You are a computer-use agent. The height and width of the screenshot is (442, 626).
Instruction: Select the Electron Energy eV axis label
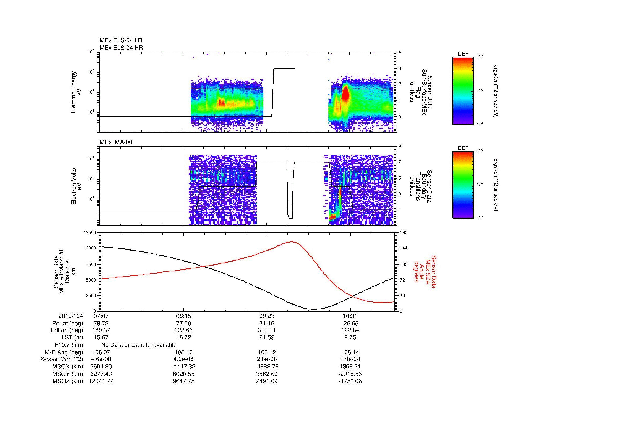76,92
